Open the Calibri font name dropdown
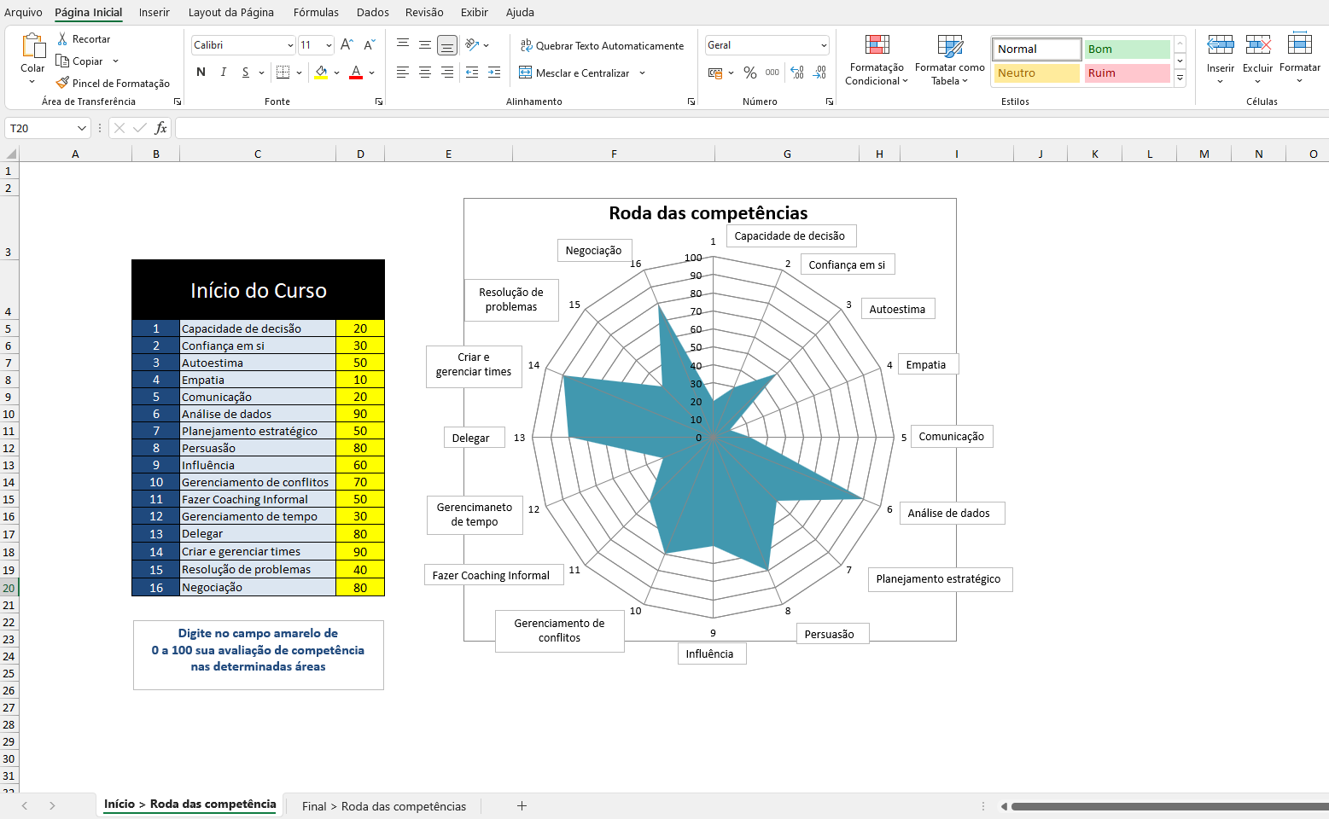The width and height of the screenshot is (1329, 819). click(290, 45)
